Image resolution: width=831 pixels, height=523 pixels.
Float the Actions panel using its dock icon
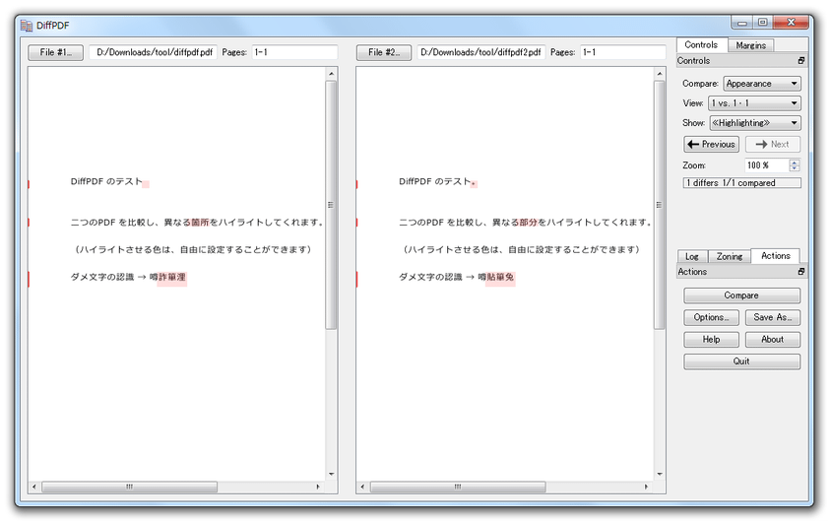pos(800,272)
